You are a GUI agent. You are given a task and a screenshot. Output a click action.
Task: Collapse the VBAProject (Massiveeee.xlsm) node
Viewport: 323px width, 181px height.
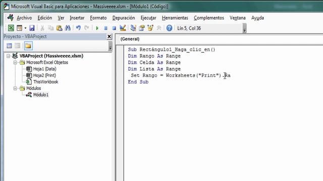[x=8, y=56]
